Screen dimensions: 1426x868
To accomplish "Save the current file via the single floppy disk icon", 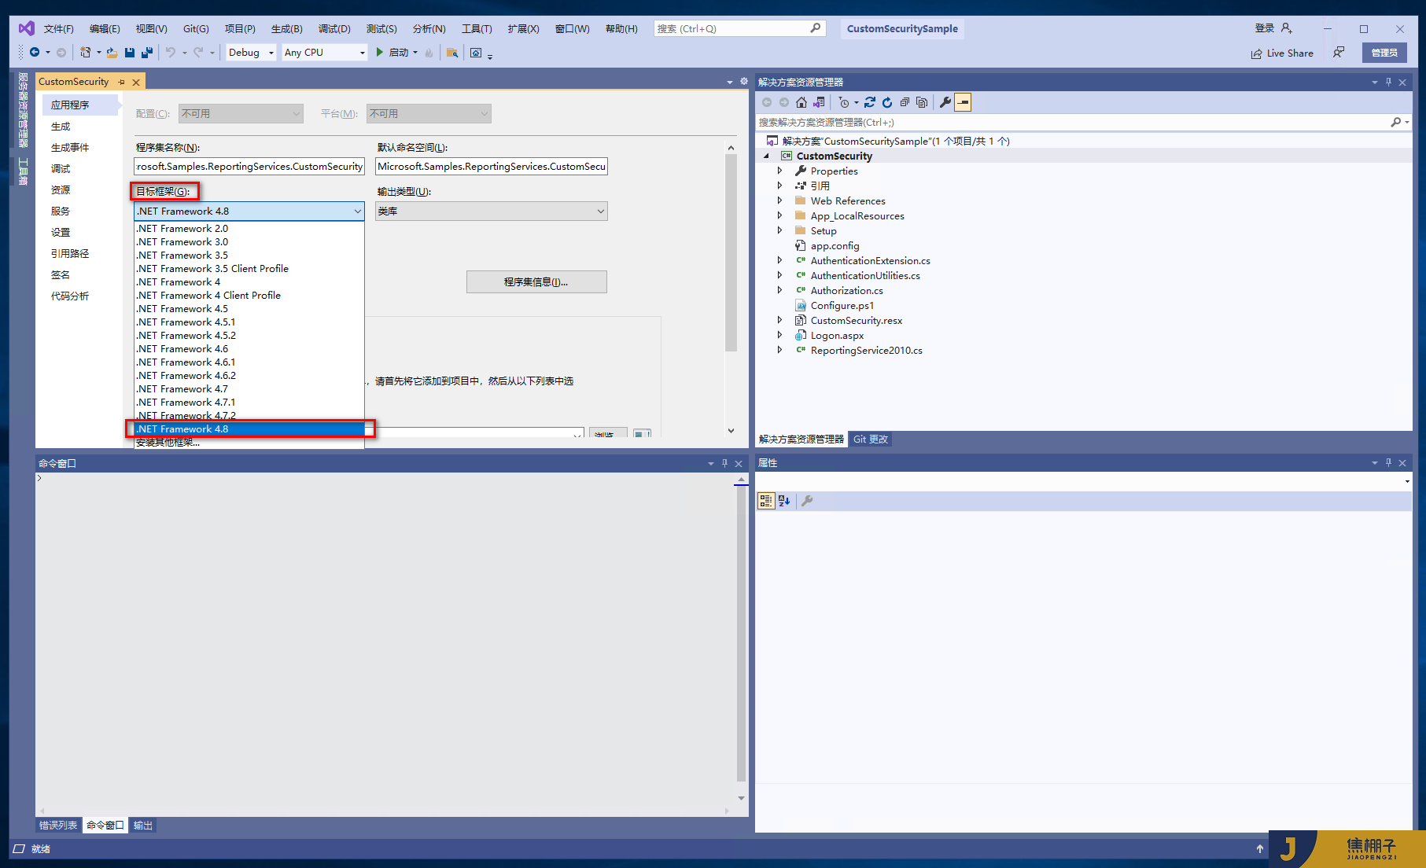I will (130, 53).
